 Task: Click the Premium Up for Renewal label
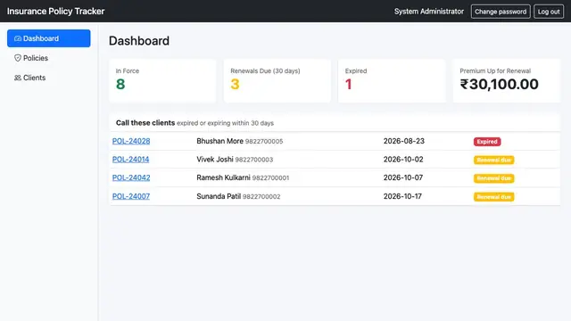click(x=495, y=71)
